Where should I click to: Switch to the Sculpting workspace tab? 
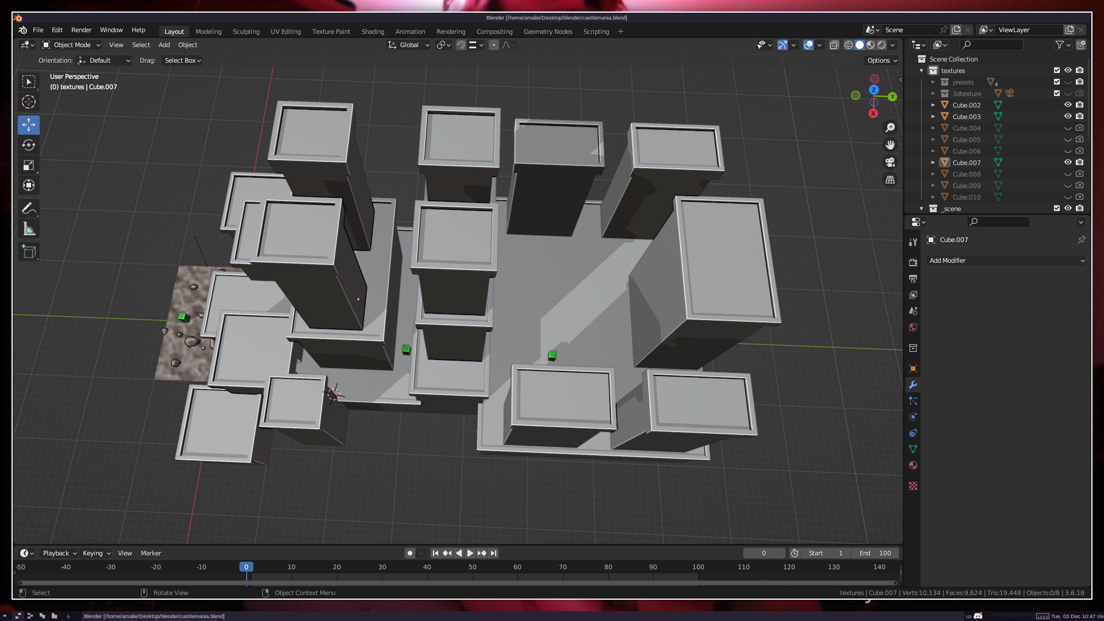[246, 32]
